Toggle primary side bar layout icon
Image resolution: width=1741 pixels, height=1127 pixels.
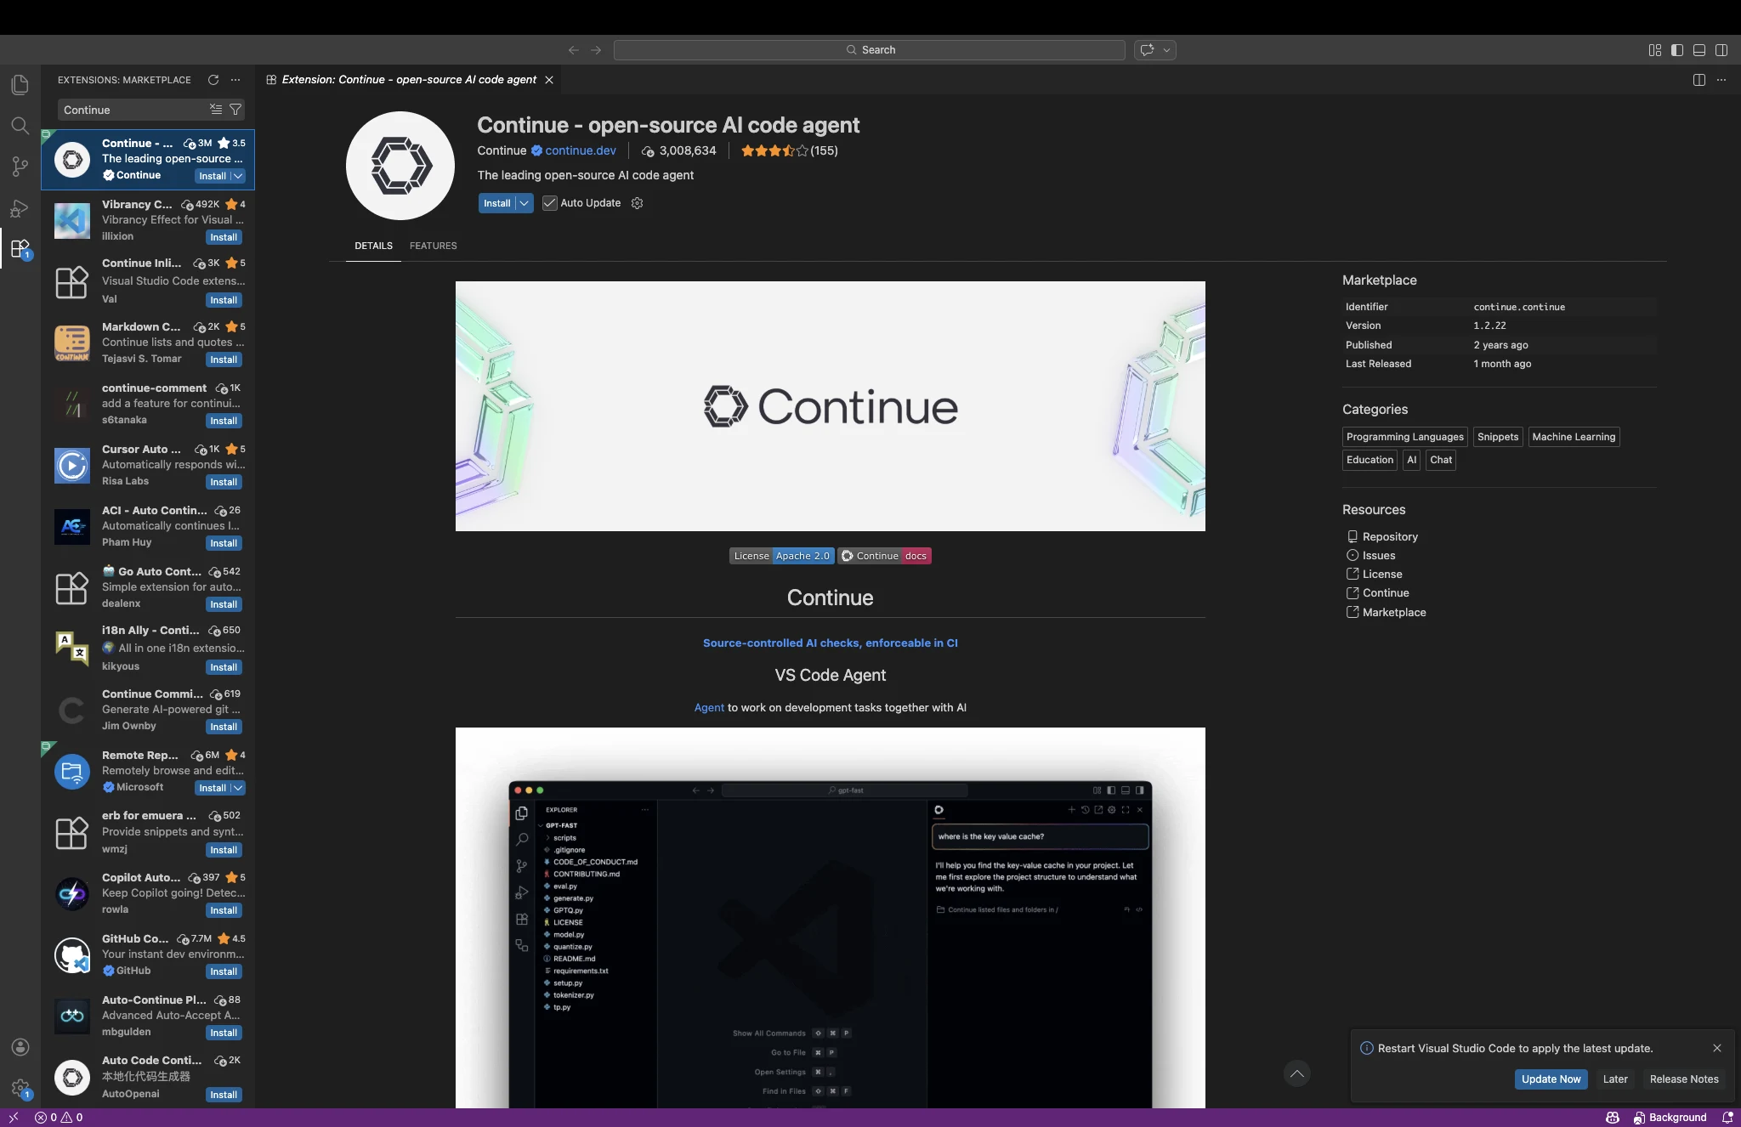[1677, 50]
